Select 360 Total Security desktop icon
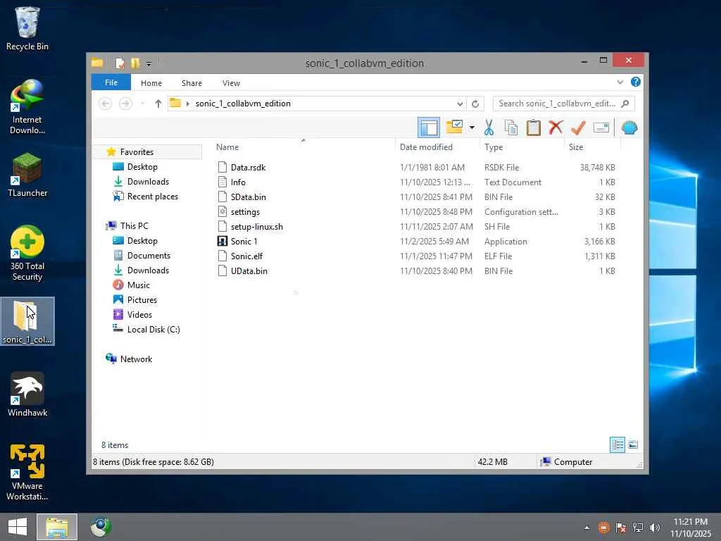Image resolution: width=721 pixels, height=541 pixels. (27, 253)
